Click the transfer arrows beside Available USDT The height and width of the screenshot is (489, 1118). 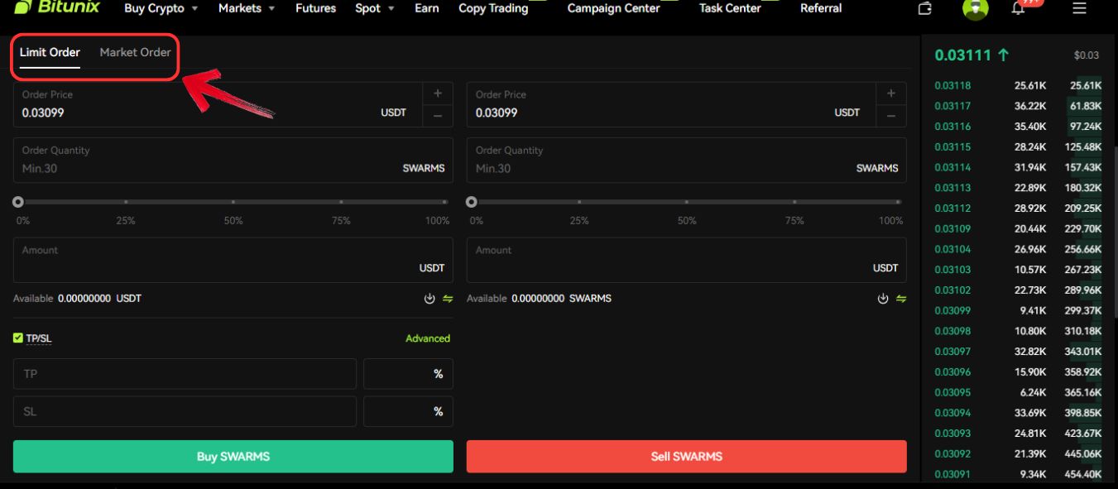(448, 299)
